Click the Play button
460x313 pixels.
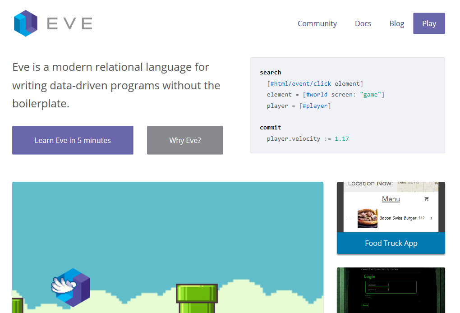(x=428, y=23)
